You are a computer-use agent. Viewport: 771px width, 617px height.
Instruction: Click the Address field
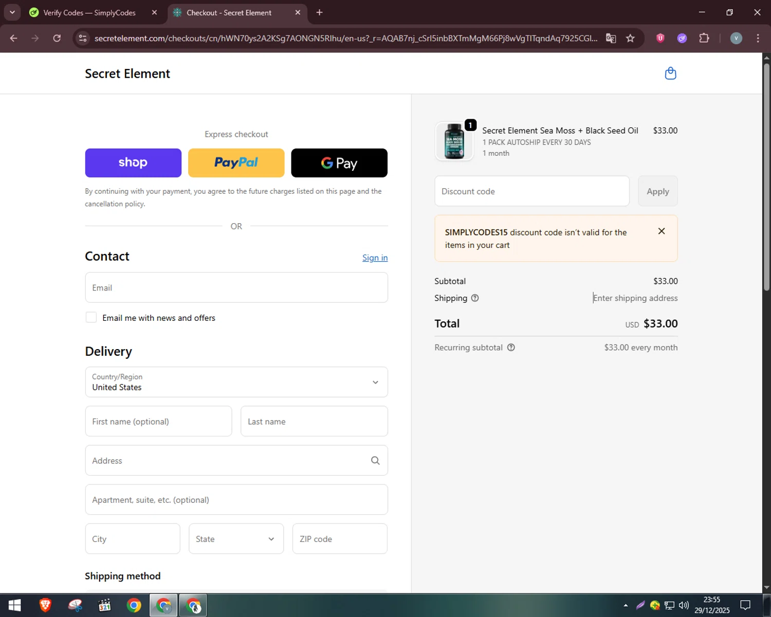click(236, 461)
